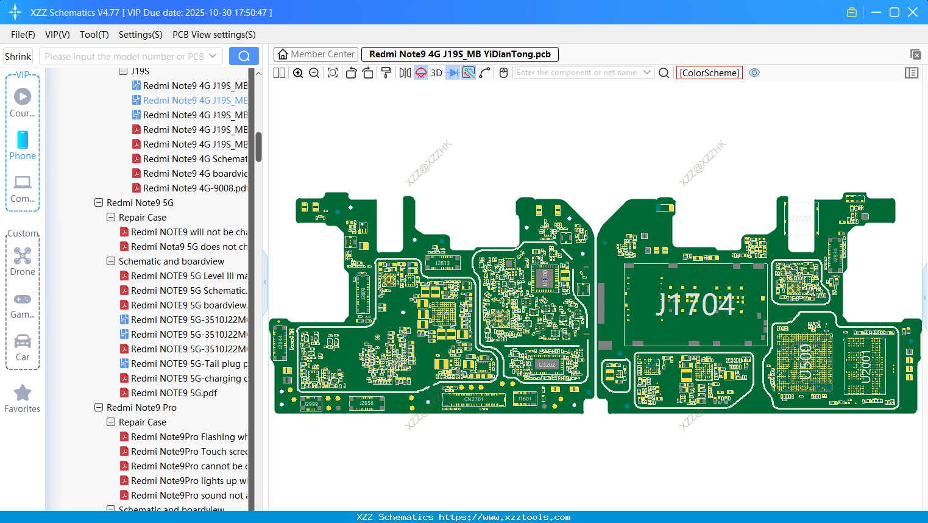This screenshot has width=928, height=523.
Task: Click the zoom out magnifier icon
Action: pyautogui.click(x=314, y=73)
